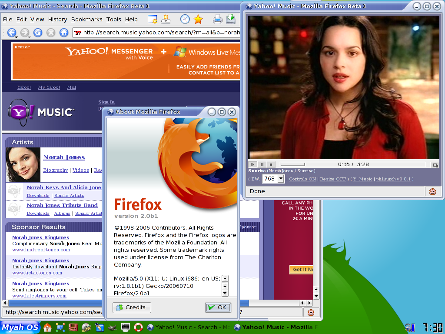Stop the Sunrise video playback

click(x=271, y=164)
